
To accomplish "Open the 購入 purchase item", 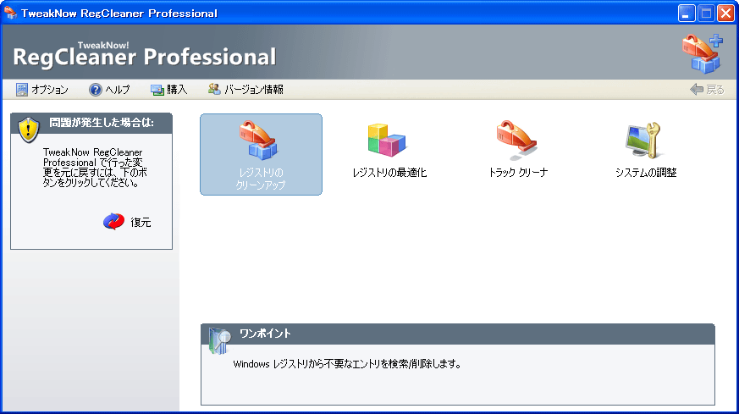I will click(168, 90).
